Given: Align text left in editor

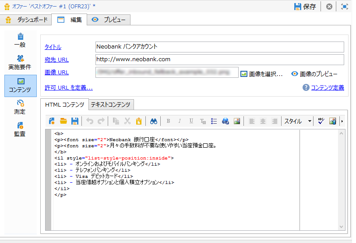Looking at the screenshot, I should point(251,121).
